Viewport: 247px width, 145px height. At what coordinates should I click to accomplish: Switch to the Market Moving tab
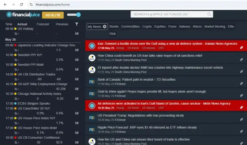[x=215, y=26]
